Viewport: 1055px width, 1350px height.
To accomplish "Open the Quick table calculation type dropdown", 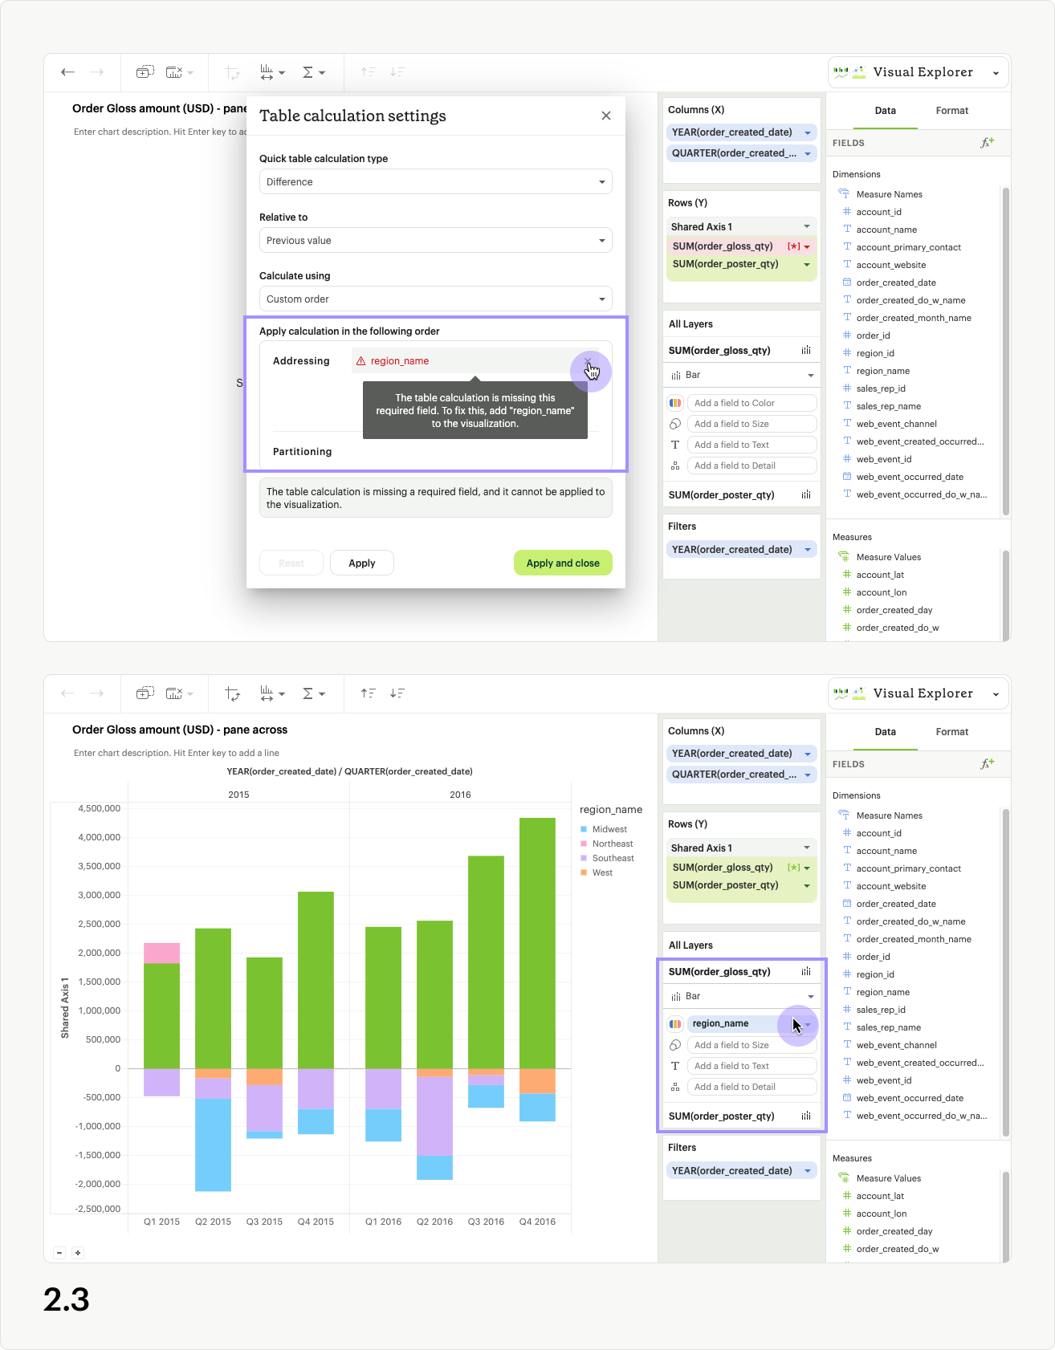I will pos(435,182).
